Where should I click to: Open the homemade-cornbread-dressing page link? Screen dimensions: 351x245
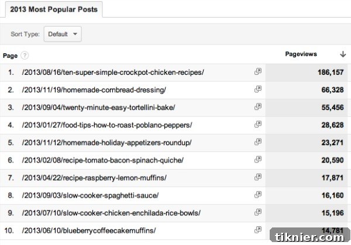tap(92, 90)
